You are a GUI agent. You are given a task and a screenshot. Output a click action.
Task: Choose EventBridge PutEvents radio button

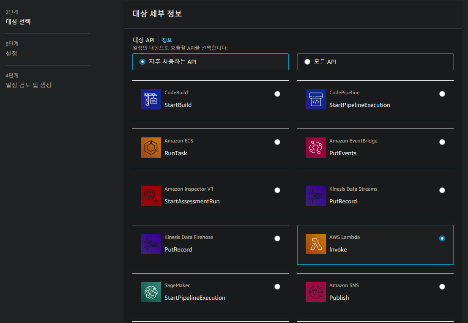coord(442,142)
